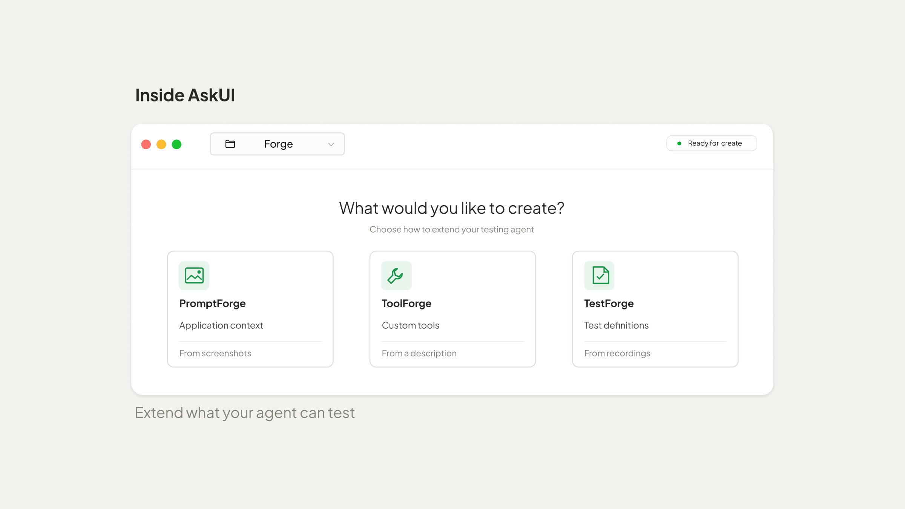Click the PromptForge image icon
The width and height of the screenshot is (905, 509).
point(194,276)
